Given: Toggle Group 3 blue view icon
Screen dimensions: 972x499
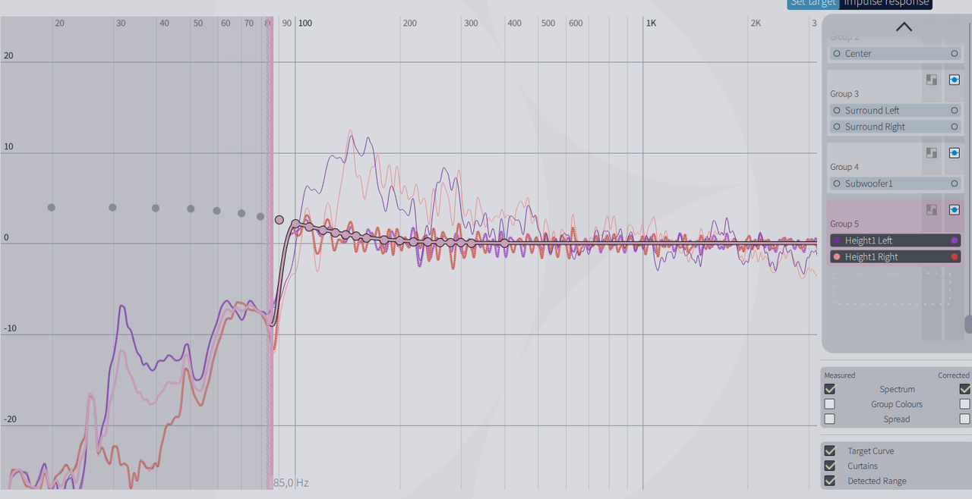Looking at the screenshot, I should click(955, 80).
